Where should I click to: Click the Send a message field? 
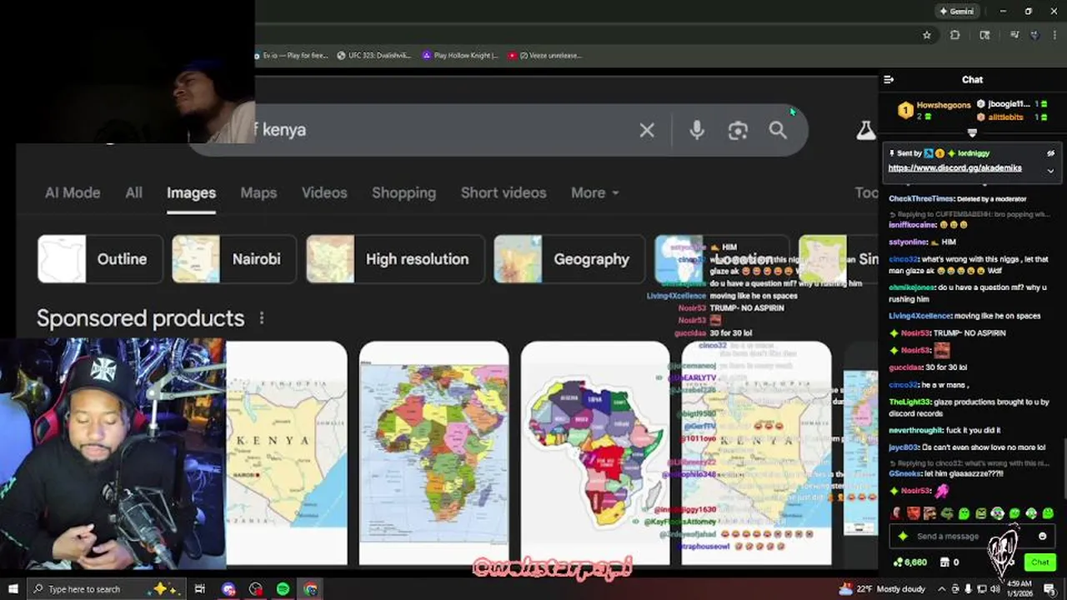click(x=971, y=537)
